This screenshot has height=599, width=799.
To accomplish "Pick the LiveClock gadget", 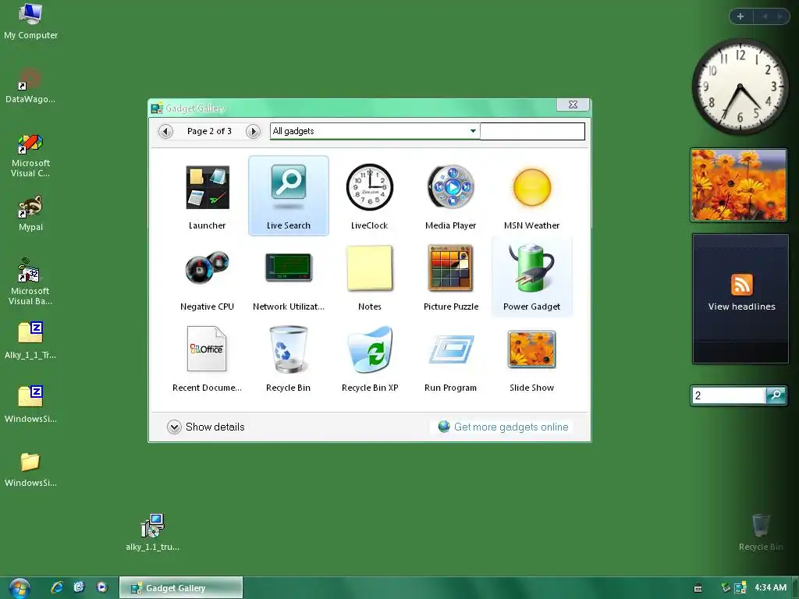I will (369, 187).
